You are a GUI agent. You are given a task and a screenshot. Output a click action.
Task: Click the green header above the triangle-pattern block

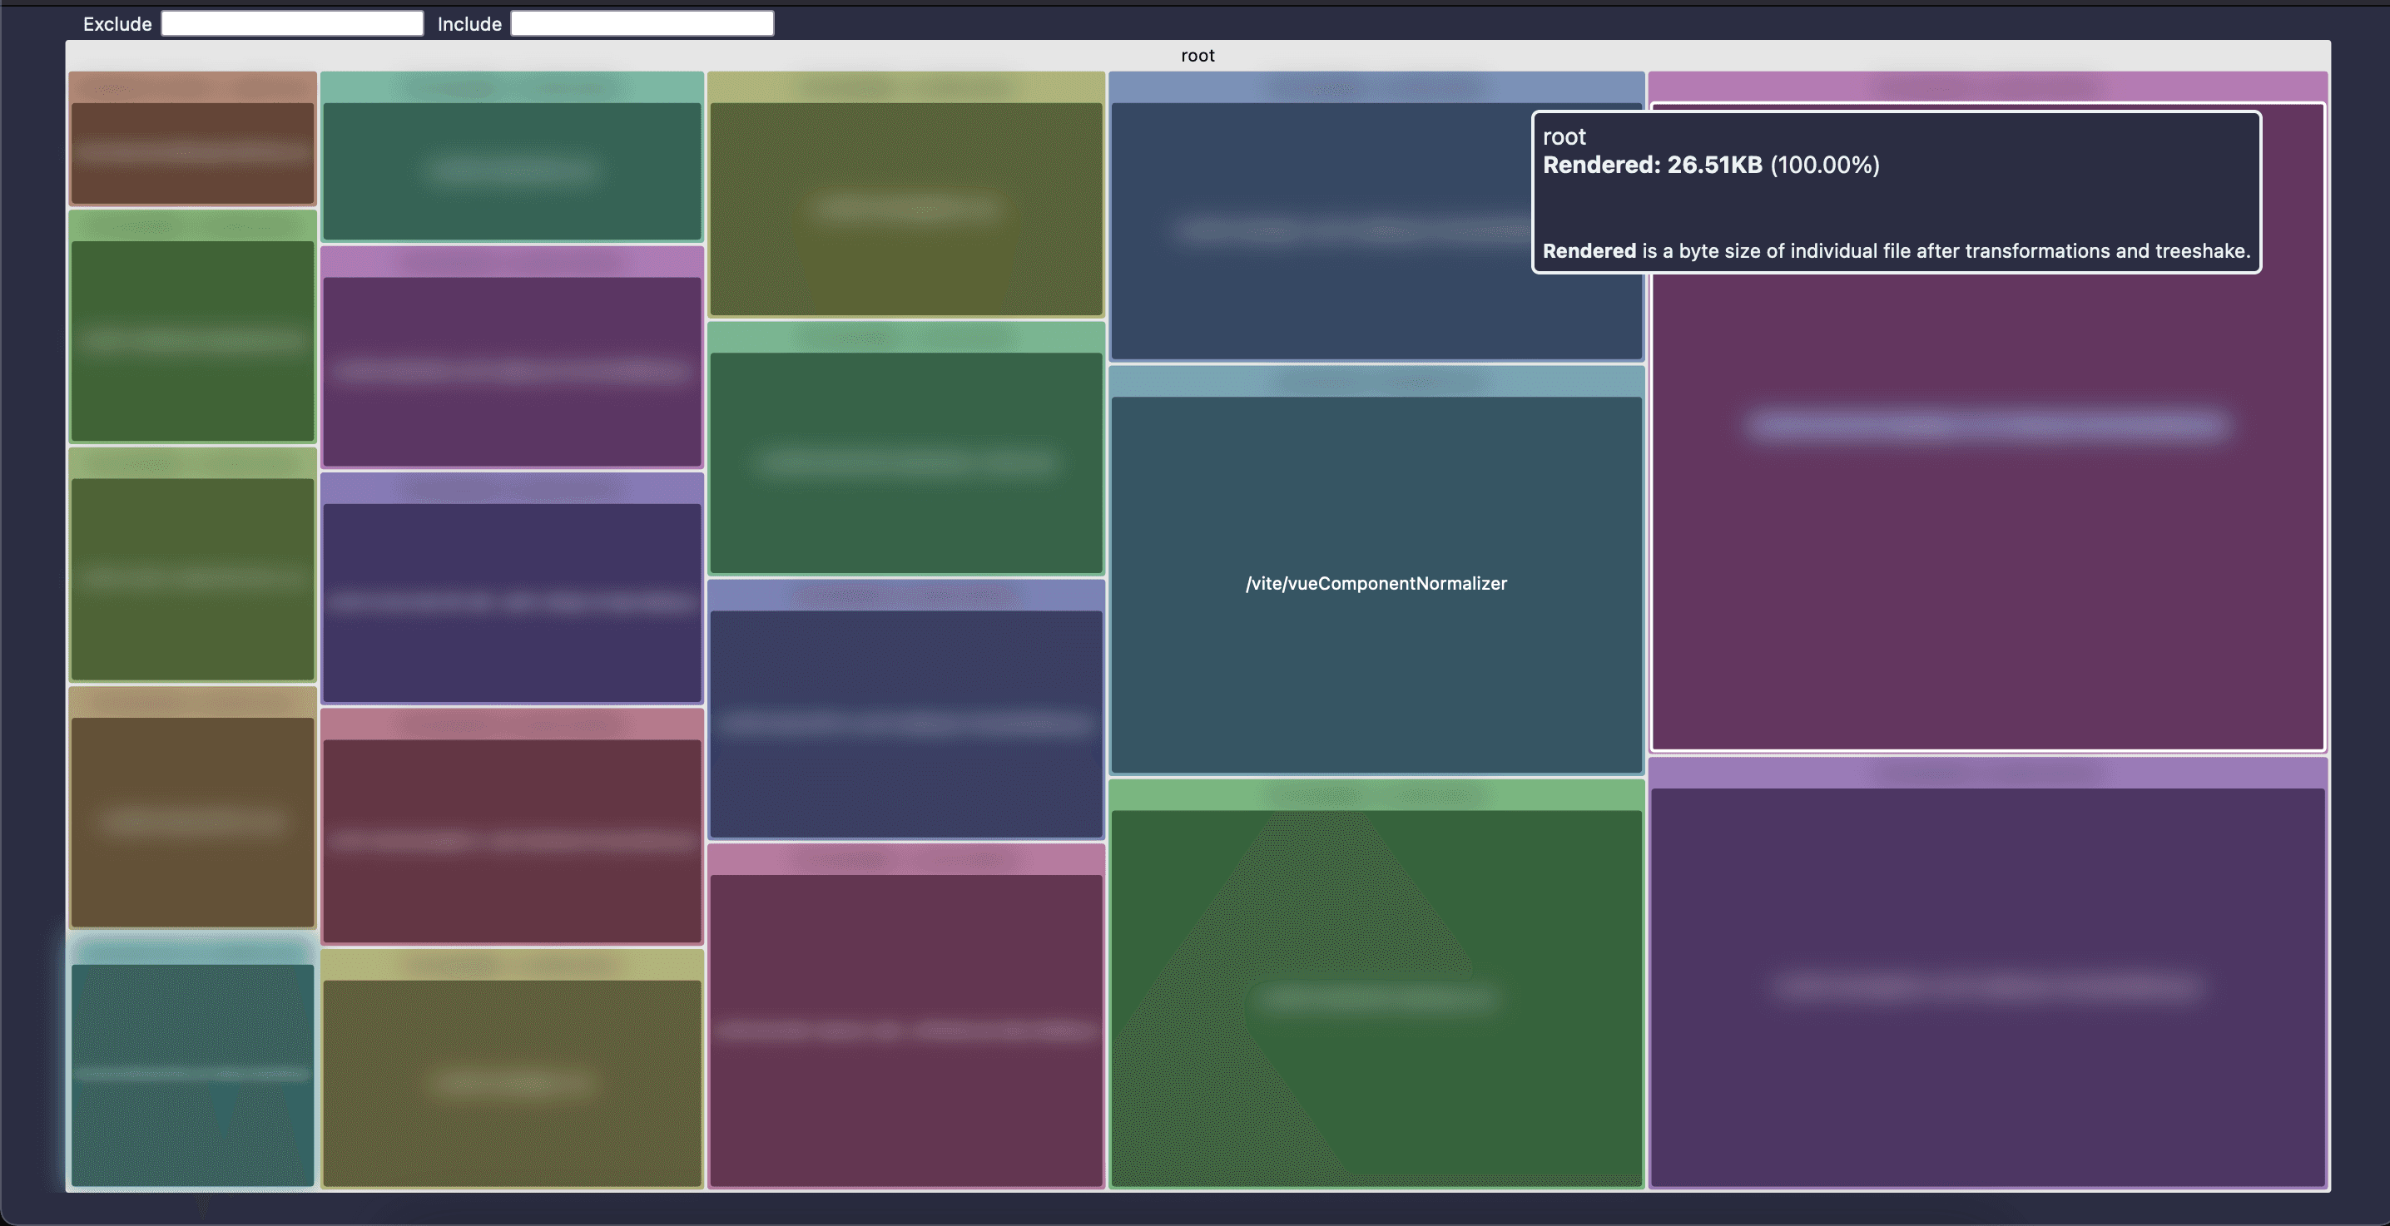(1376, 795)
